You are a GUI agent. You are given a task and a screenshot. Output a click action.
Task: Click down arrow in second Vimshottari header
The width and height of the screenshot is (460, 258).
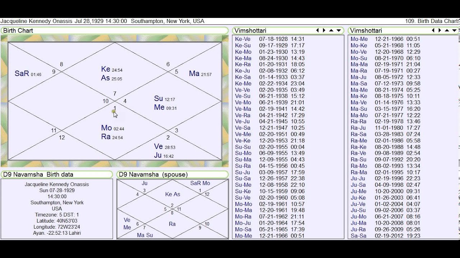click(454, 30)
